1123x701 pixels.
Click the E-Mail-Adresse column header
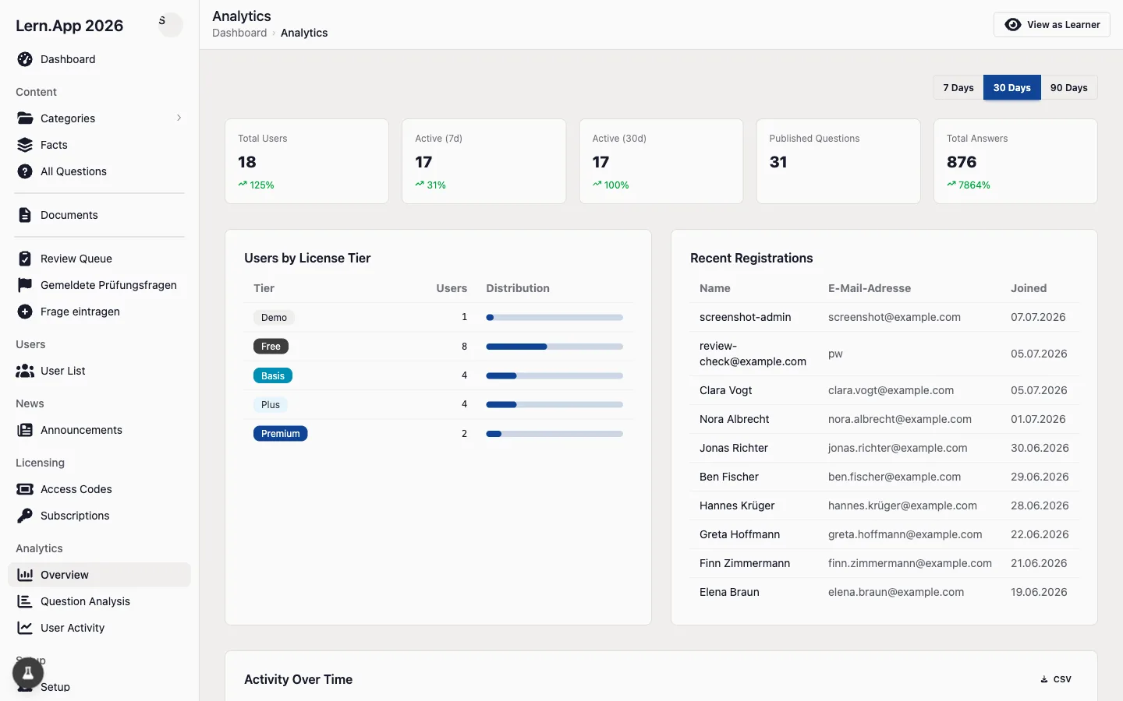pyautogui.click(x=870, y=288)
